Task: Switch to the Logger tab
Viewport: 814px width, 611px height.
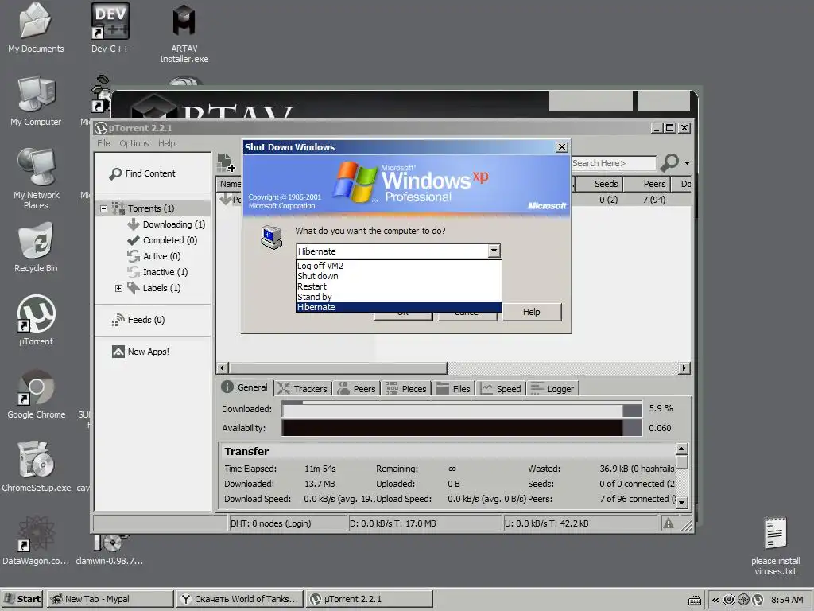Action: point(552,388)
